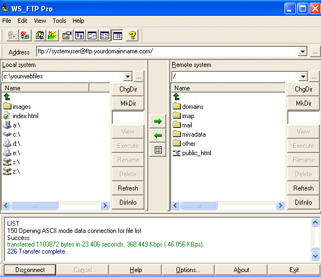Screen dimensions: 321x277
Task: Switch to list view toolbar icon
Action: pos(105,35)
